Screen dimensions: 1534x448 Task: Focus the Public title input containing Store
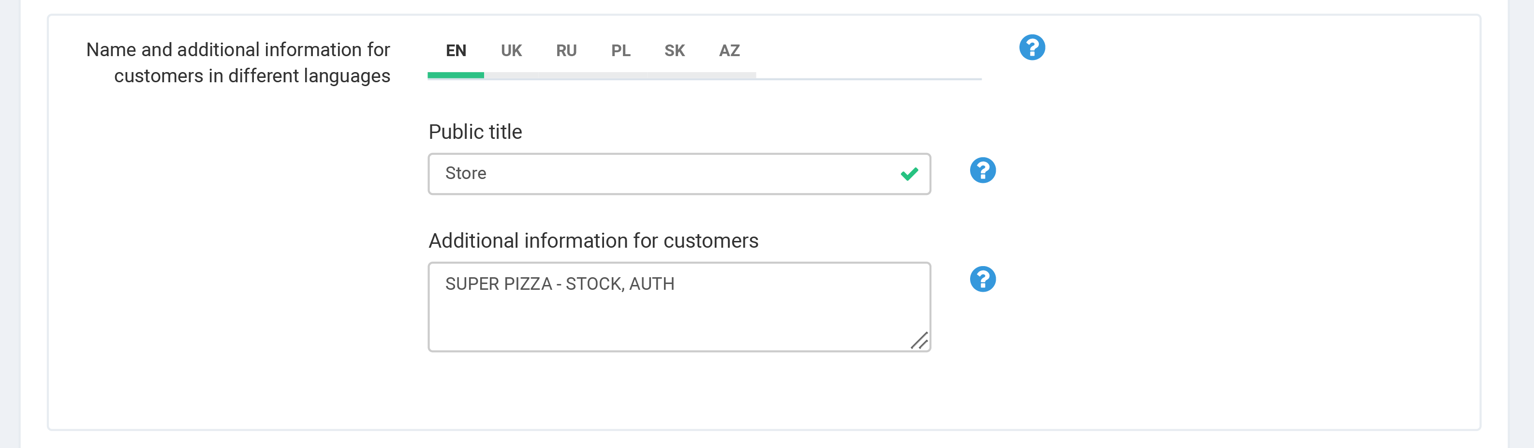click(655, 174)
